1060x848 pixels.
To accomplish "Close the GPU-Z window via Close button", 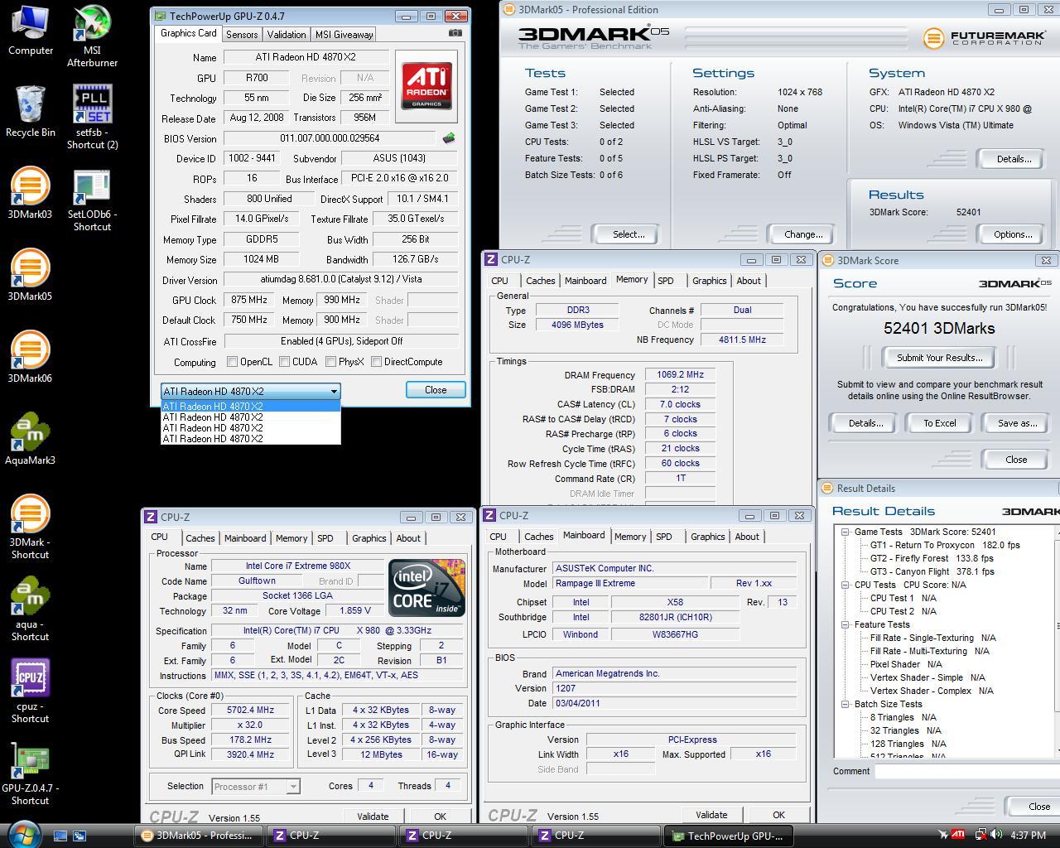I will pos(436,390).
